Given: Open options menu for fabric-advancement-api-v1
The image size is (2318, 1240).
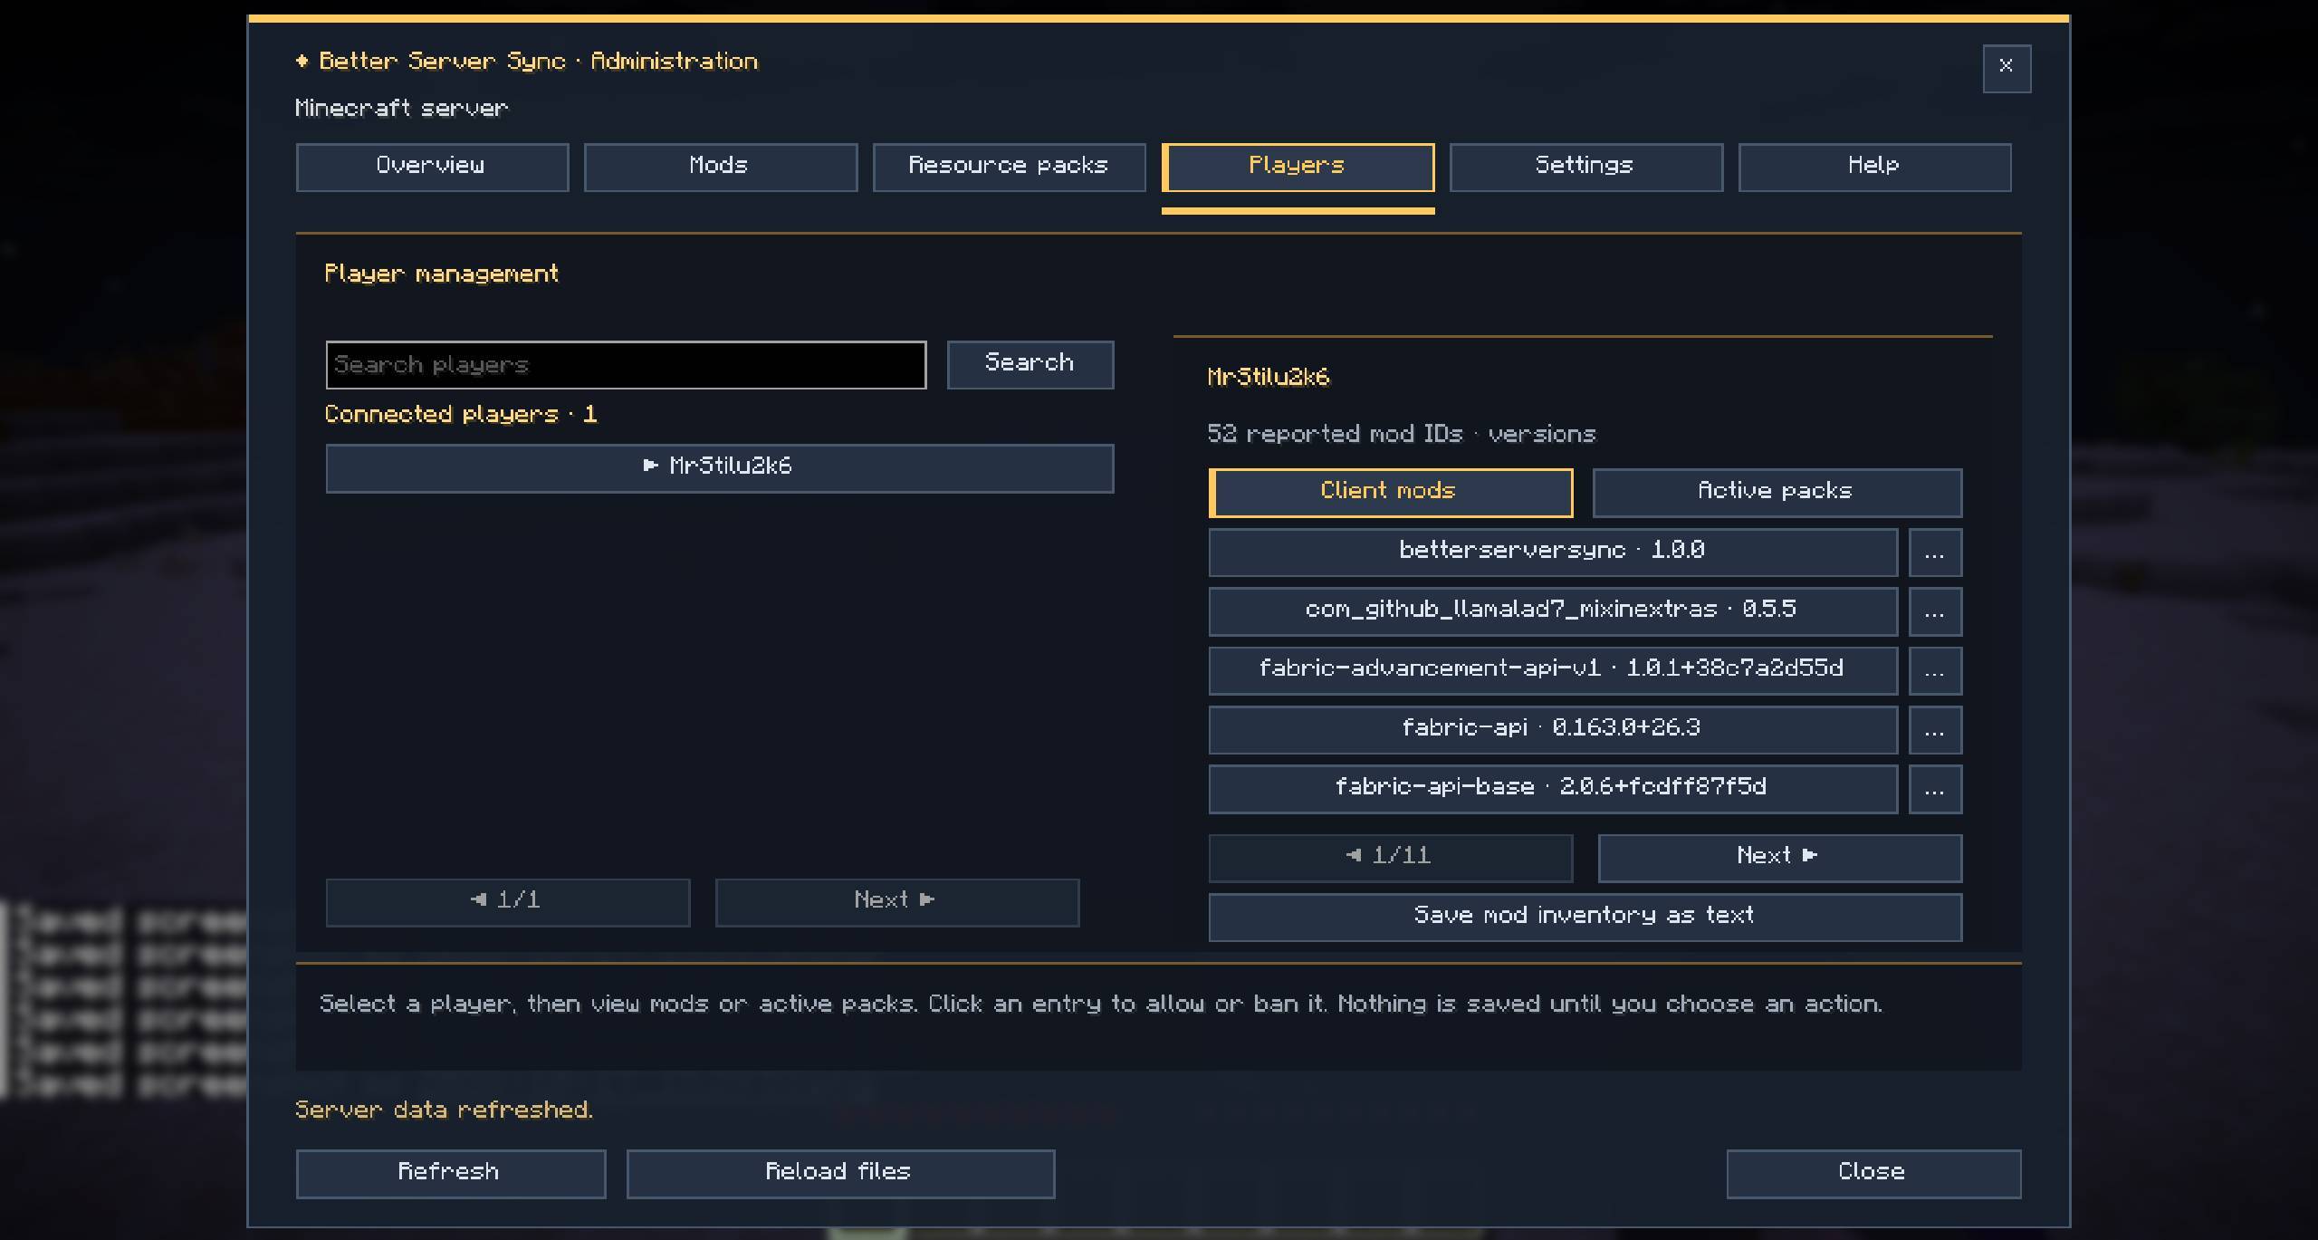Looking at the screenshot, I should 1935,670.
